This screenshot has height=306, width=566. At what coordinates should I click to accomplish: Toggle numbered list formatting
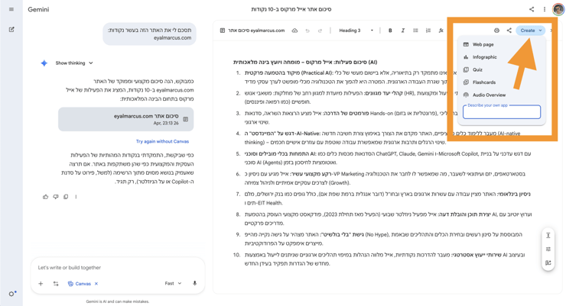click(x=428, y=31)
